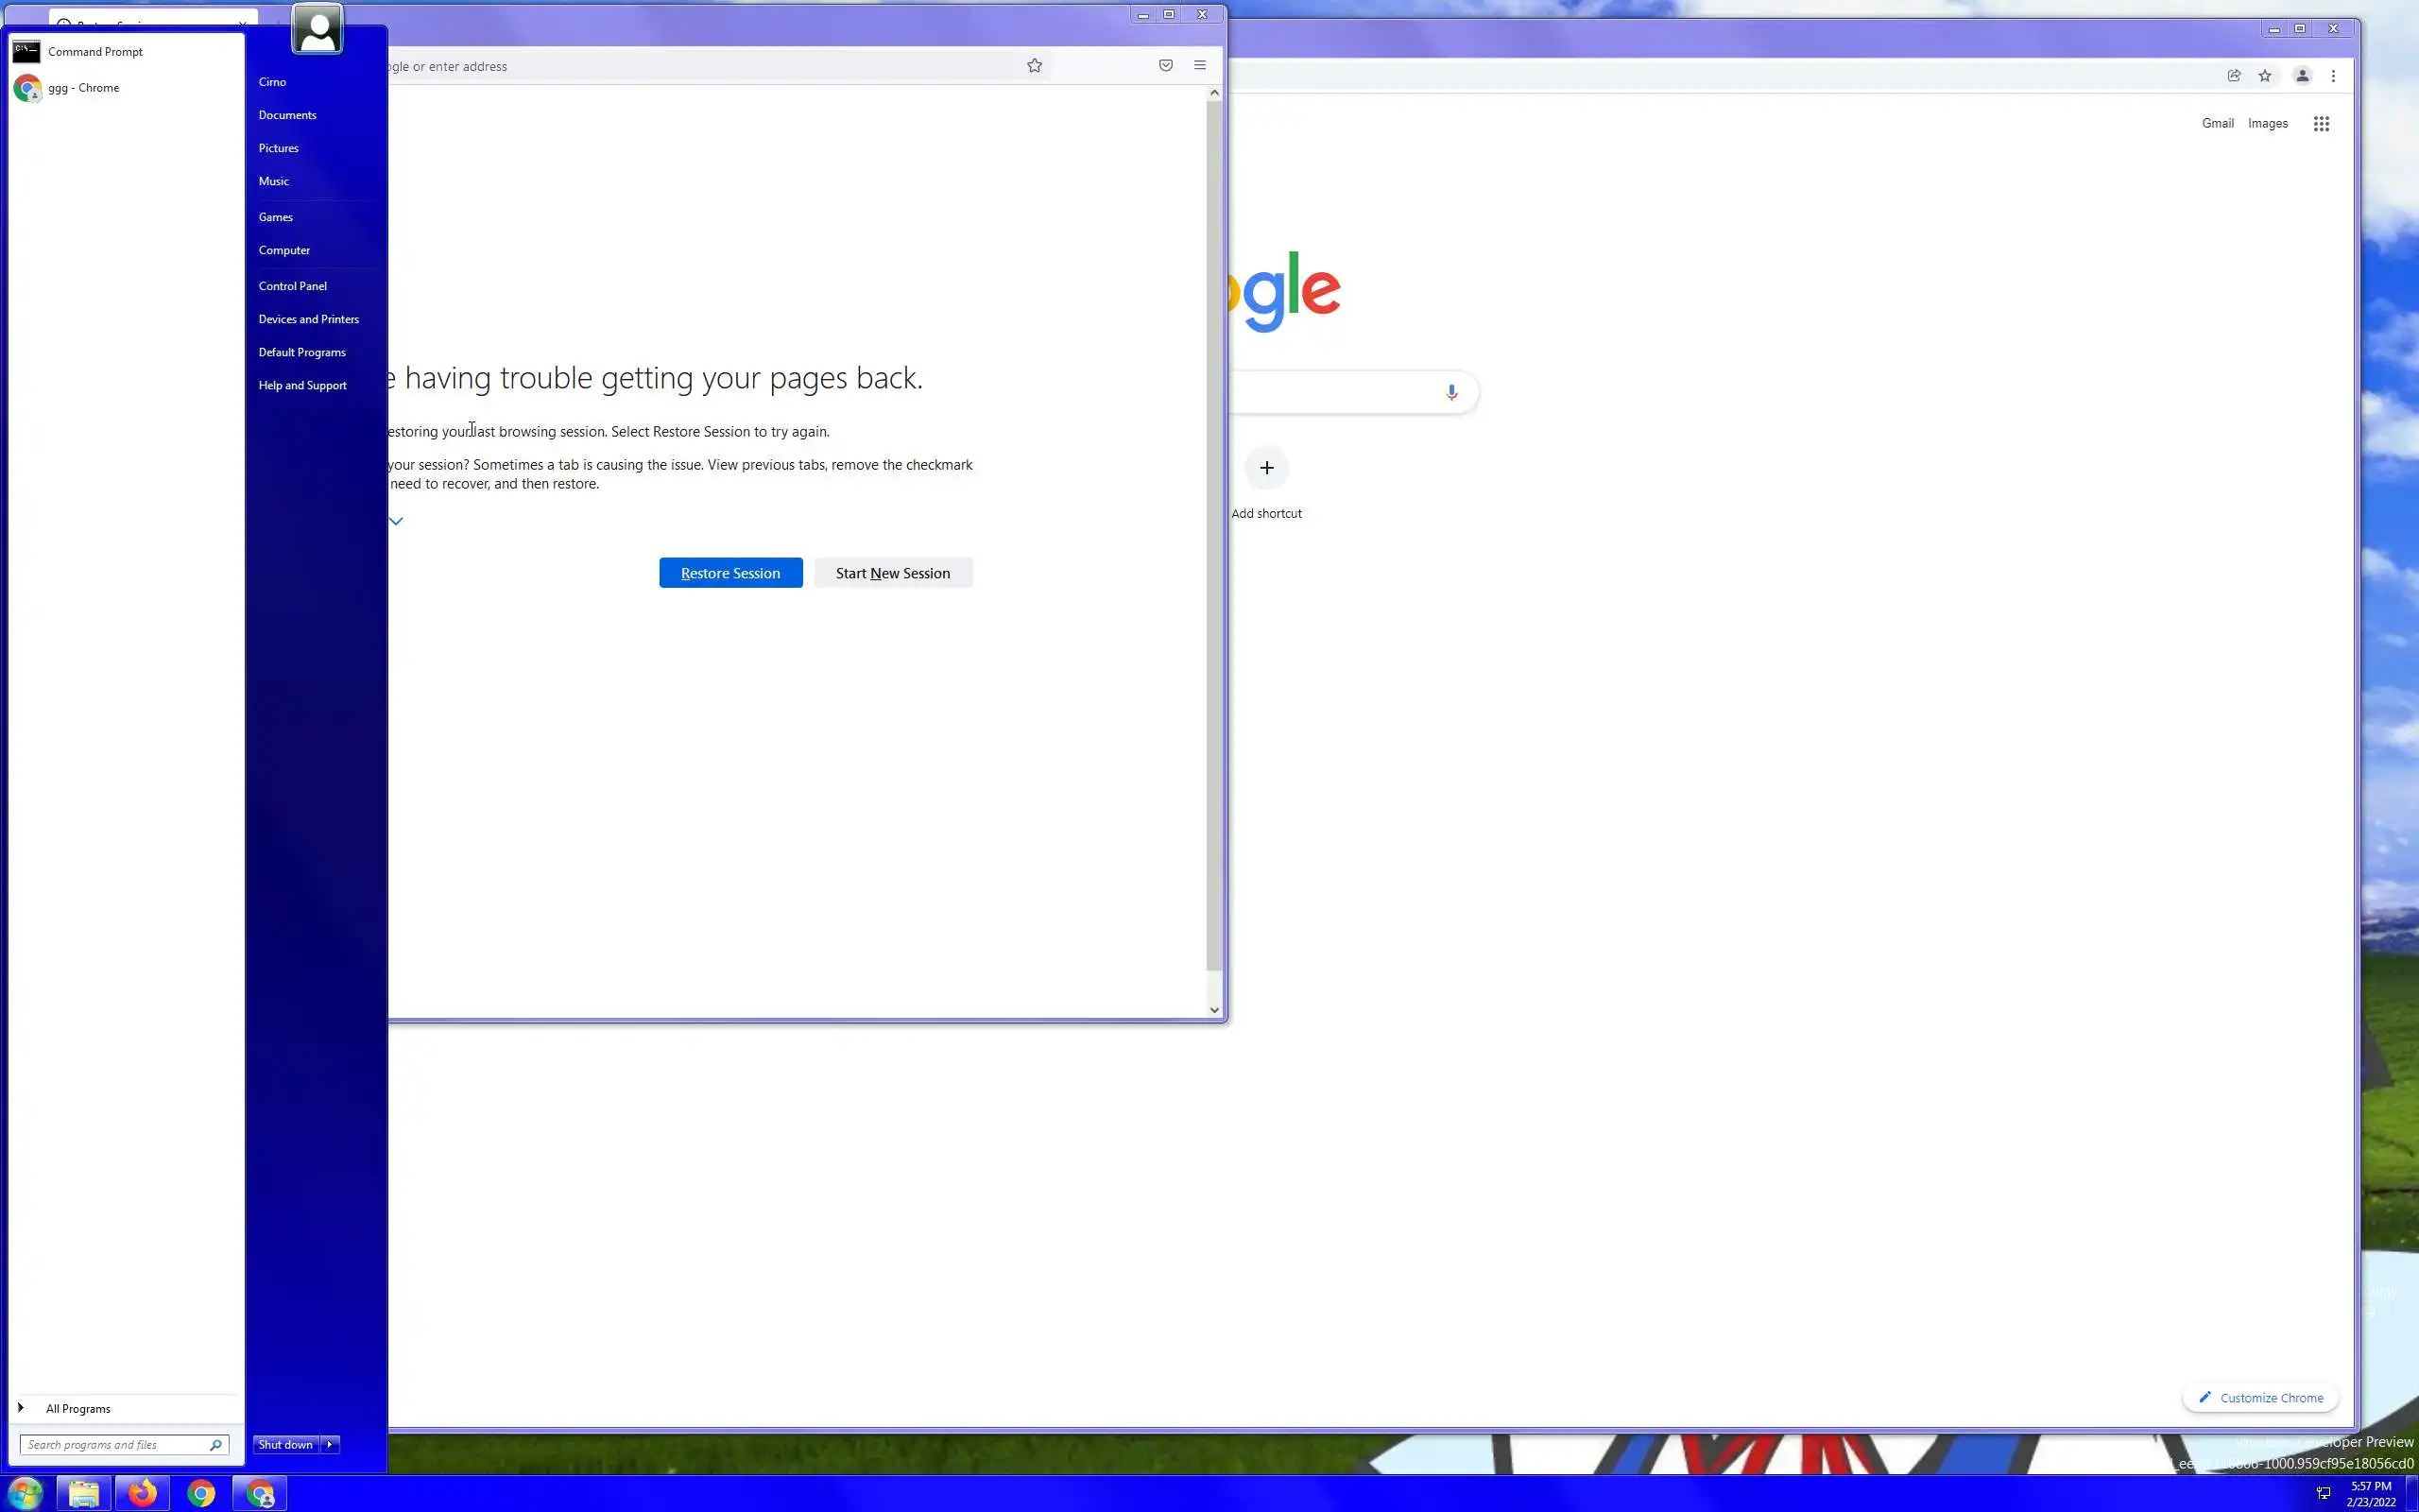Expand All Programs list
This screenshot has width=2419, height=1512.
(78, 1408)
